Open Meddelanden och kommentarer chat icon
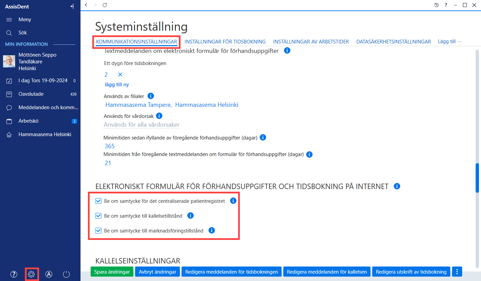The height and width of the screenshot is (281, 481). pos(9,107)
